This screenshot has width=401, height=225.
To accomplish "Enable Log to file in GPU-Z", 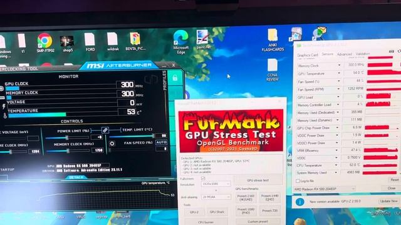I will pos(298,181).
